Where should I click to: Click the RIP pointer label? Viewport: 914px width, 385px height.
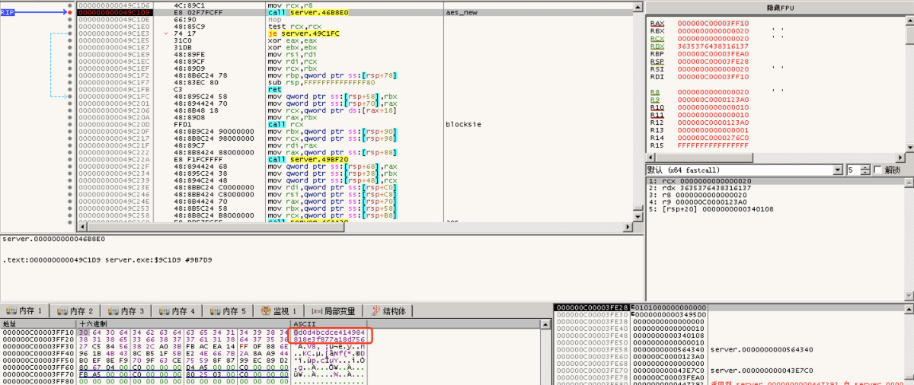8,13
